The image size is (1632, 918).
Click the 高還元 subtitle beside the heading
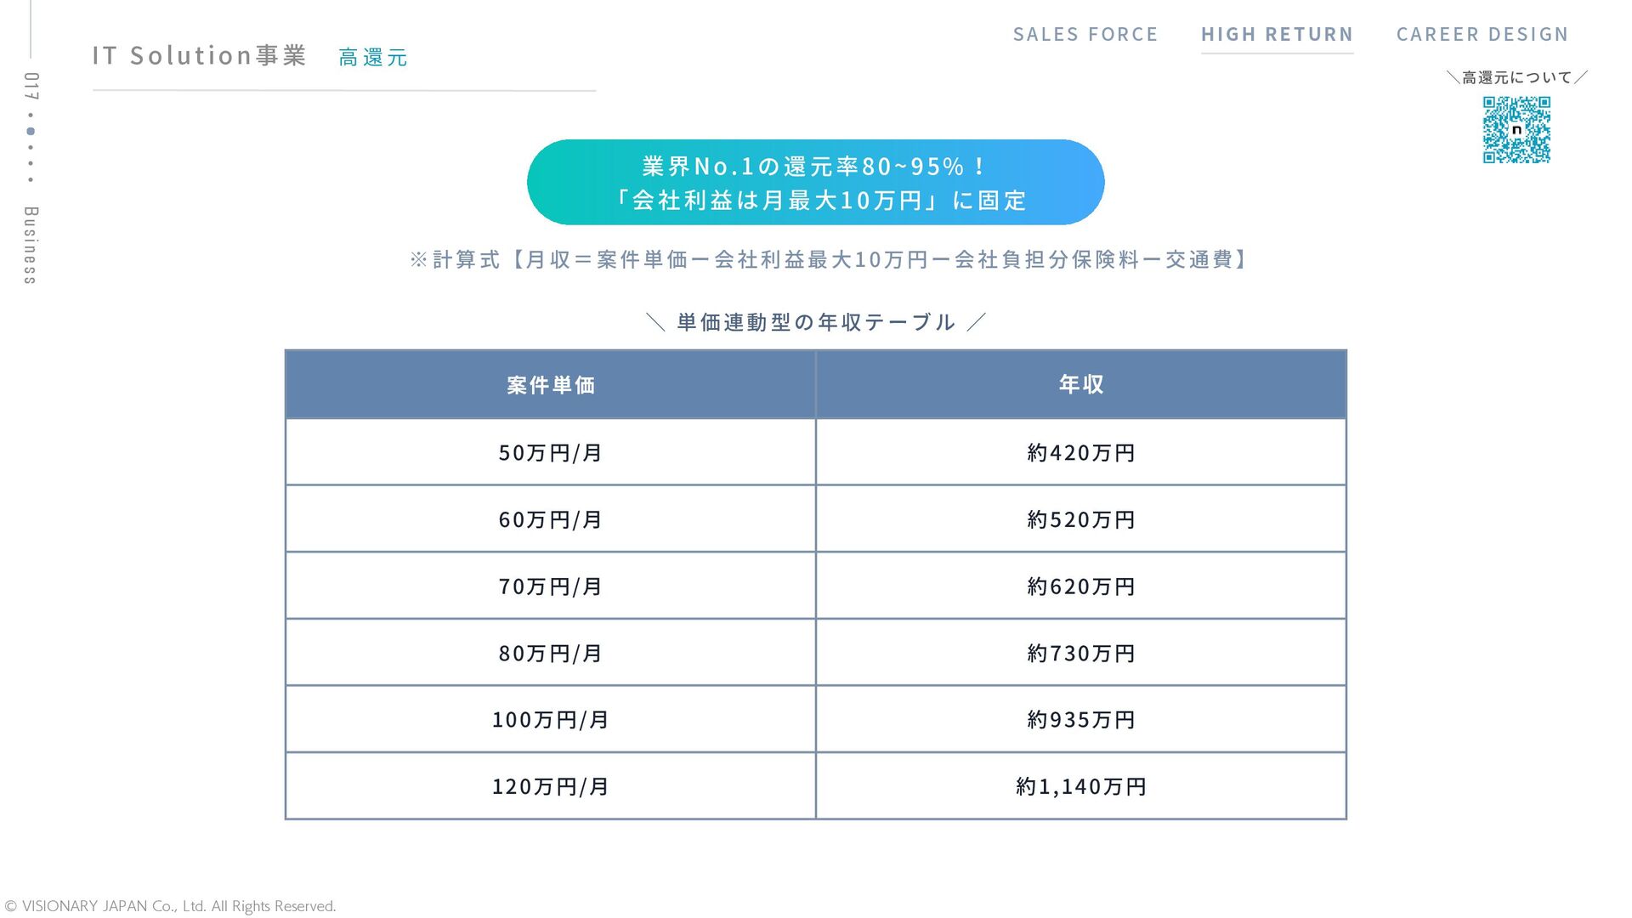(x=373, y=58)
